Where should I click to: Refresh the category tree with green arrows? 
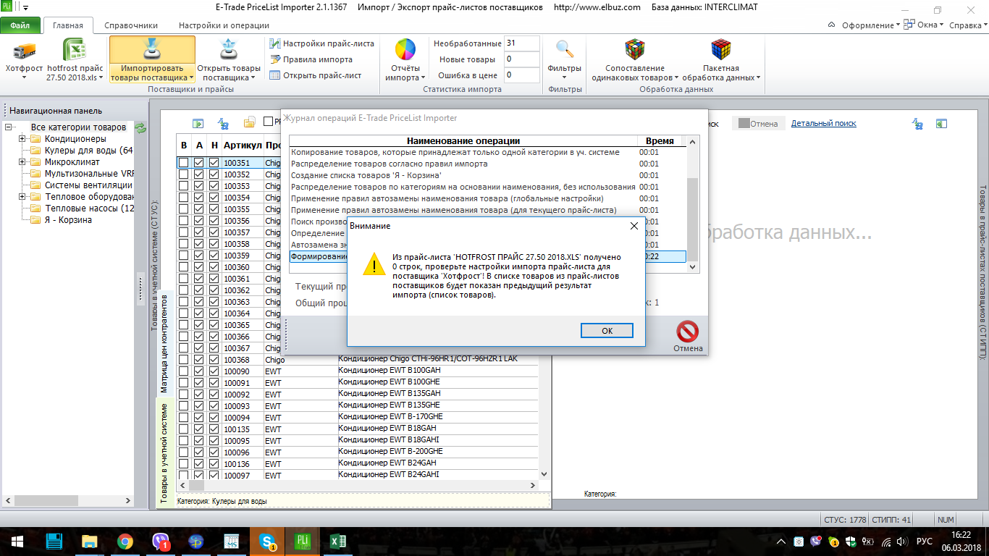coord(141,128)
